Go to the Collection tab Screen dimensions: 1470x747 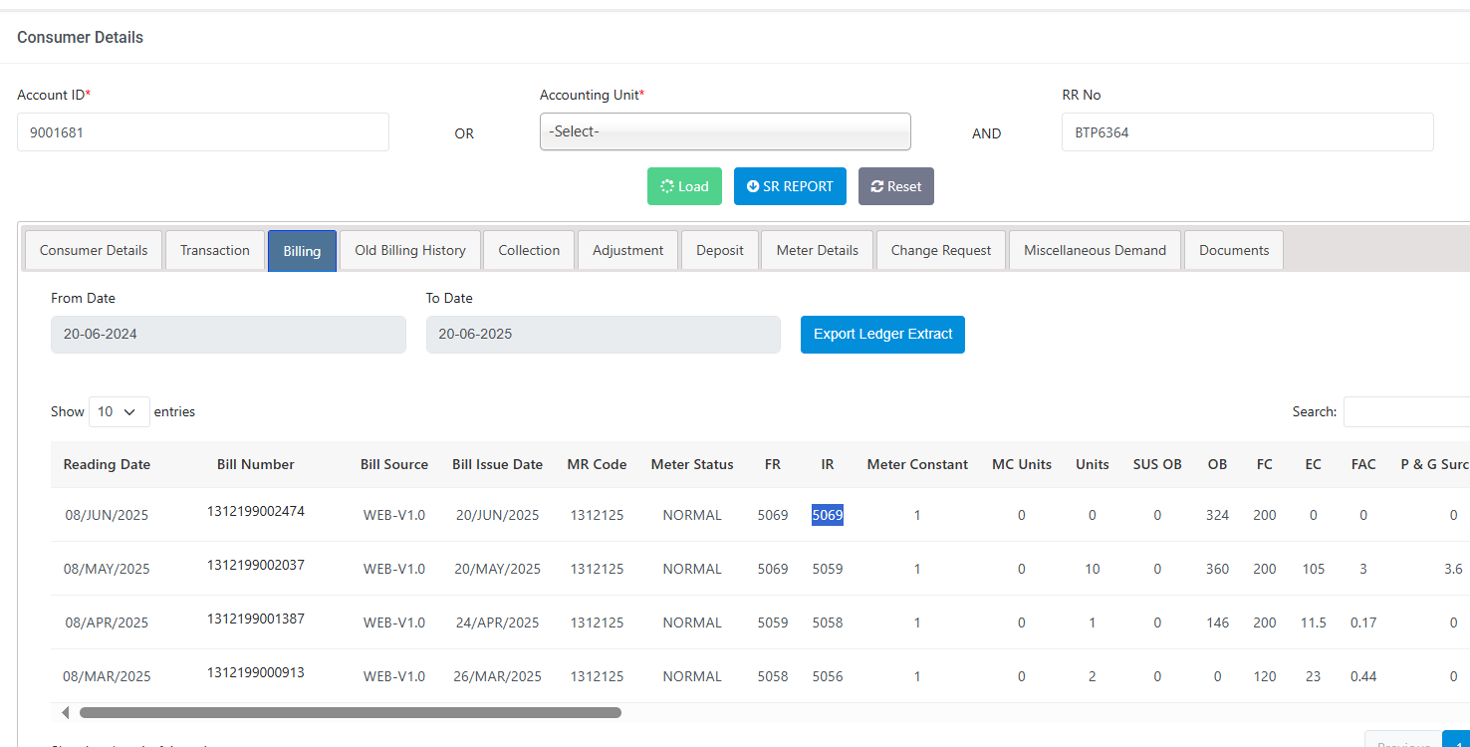(529, 251)
